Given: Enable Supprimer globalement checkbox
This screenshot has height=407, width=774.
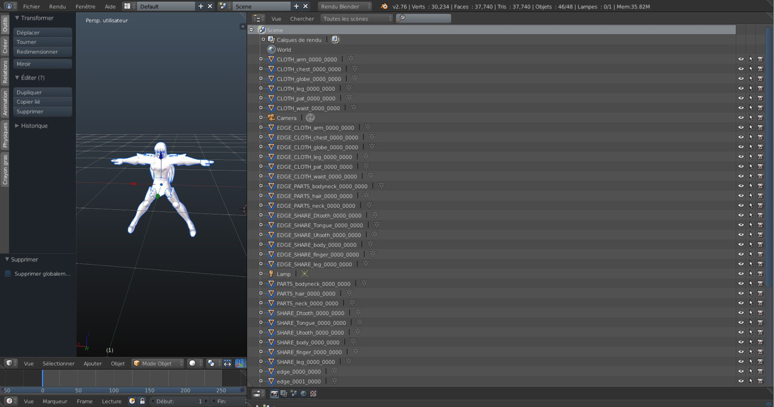Looking at the screenshot, I should (x=8, y=274).
